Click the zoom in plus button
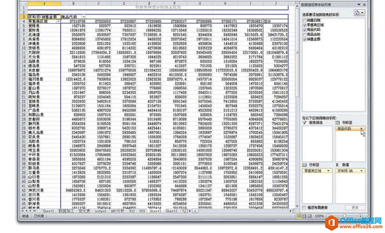The height and width of the screenshot is (233, 385). click(x=360, y=216)
